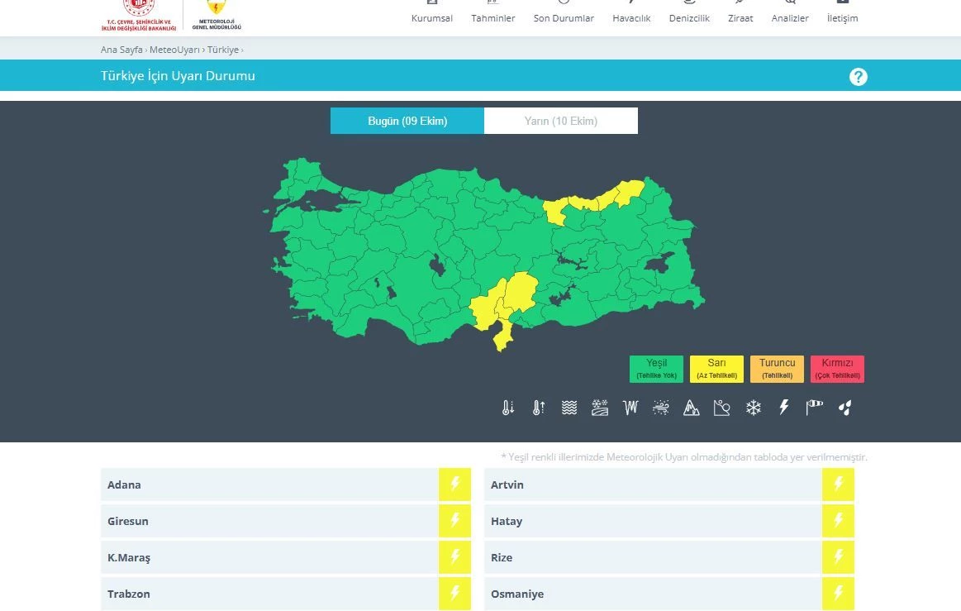This screenshot has width=961, height=611.
Task: Click the raindrops rain warning icon
Action: (x=844, y=408)
